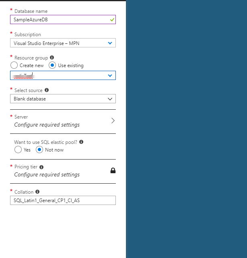Click info icon next to Pricing tier
Image resolution: width=247 pixels, height=258 pixels.
tap(41, 167)
